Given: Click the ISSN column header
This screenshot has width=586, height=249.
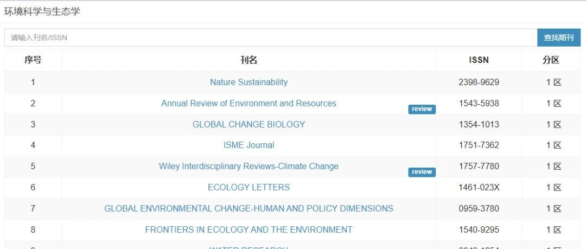Looking at the screenshot, I should point(479,60).
